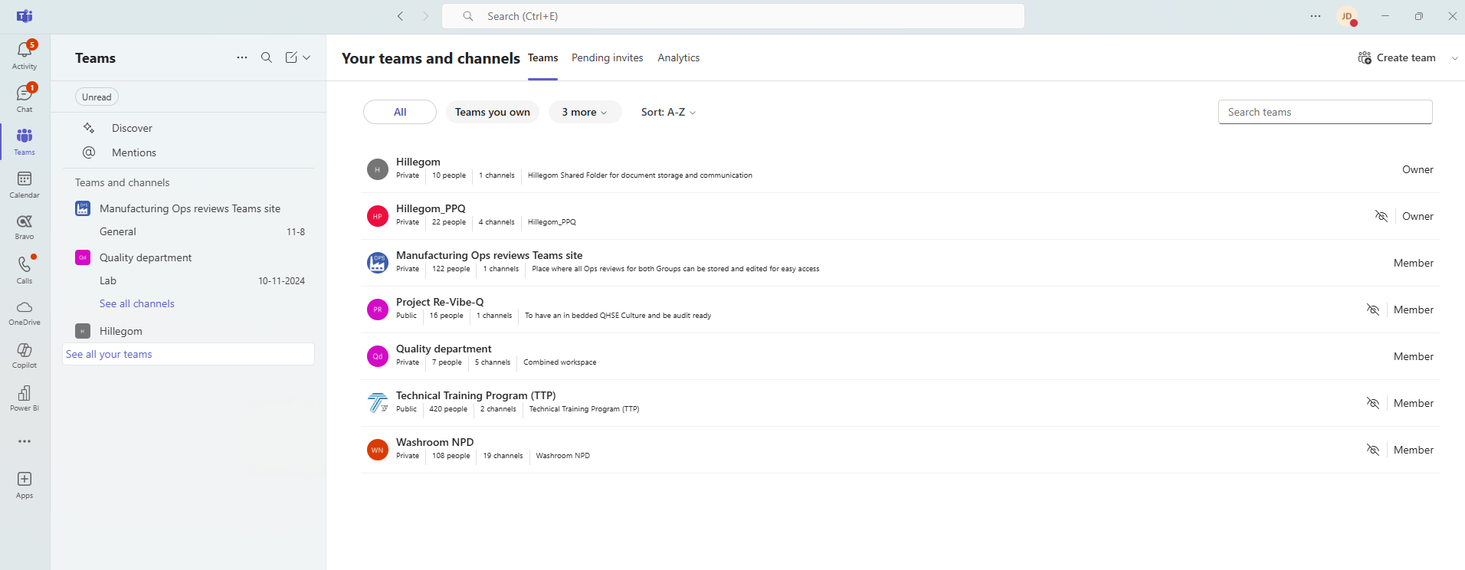Unhide the Hillegom_PPQ team
Image resolution: width=1465 pixels, height=570 pixels.
click(1381, 216)
